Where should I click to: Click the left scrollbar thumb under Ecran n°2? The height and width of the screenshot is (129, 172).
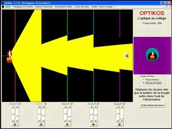click(39, 114)
